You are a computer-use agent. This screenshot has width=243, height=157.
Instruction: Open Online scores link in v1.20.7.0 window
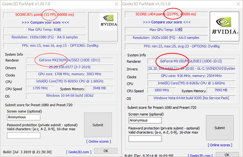click(x=99, y=142)
